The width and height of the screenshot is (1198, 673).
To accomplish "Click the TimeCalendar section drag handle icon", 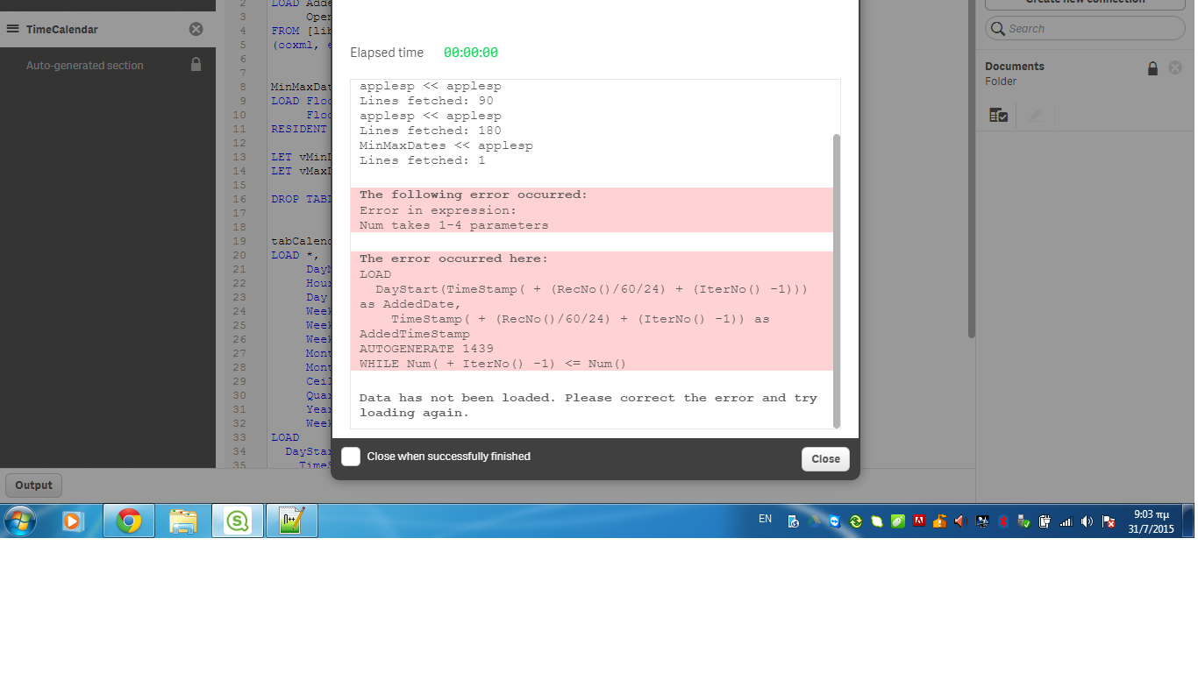I will pyautogui.click(x=12, y=29).
